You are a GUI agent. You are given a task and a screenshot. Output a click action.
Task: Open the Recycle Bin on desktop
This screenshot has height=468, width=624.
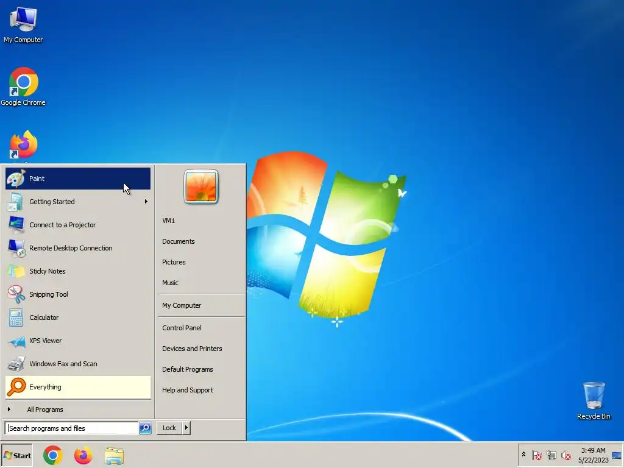[x=594, y=401]
